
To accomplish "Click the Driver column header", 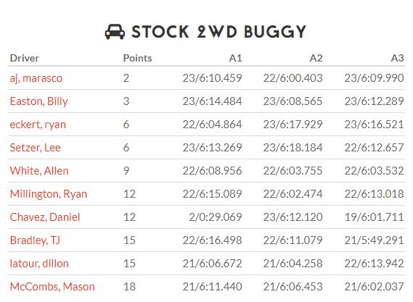I will click(x=24, y=58).
